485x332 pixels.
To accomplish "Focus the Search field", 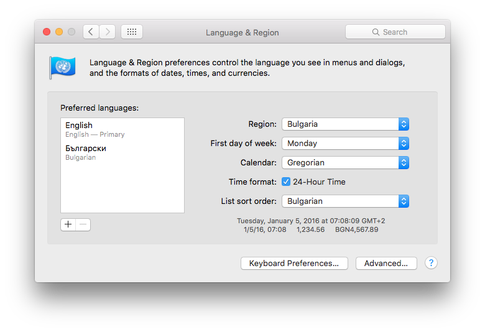I will tap(395, 32).
